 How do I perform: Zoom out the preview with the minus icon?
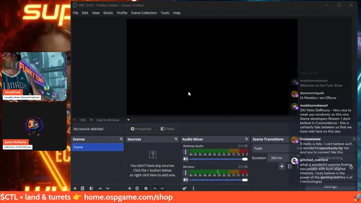point(74,120)
